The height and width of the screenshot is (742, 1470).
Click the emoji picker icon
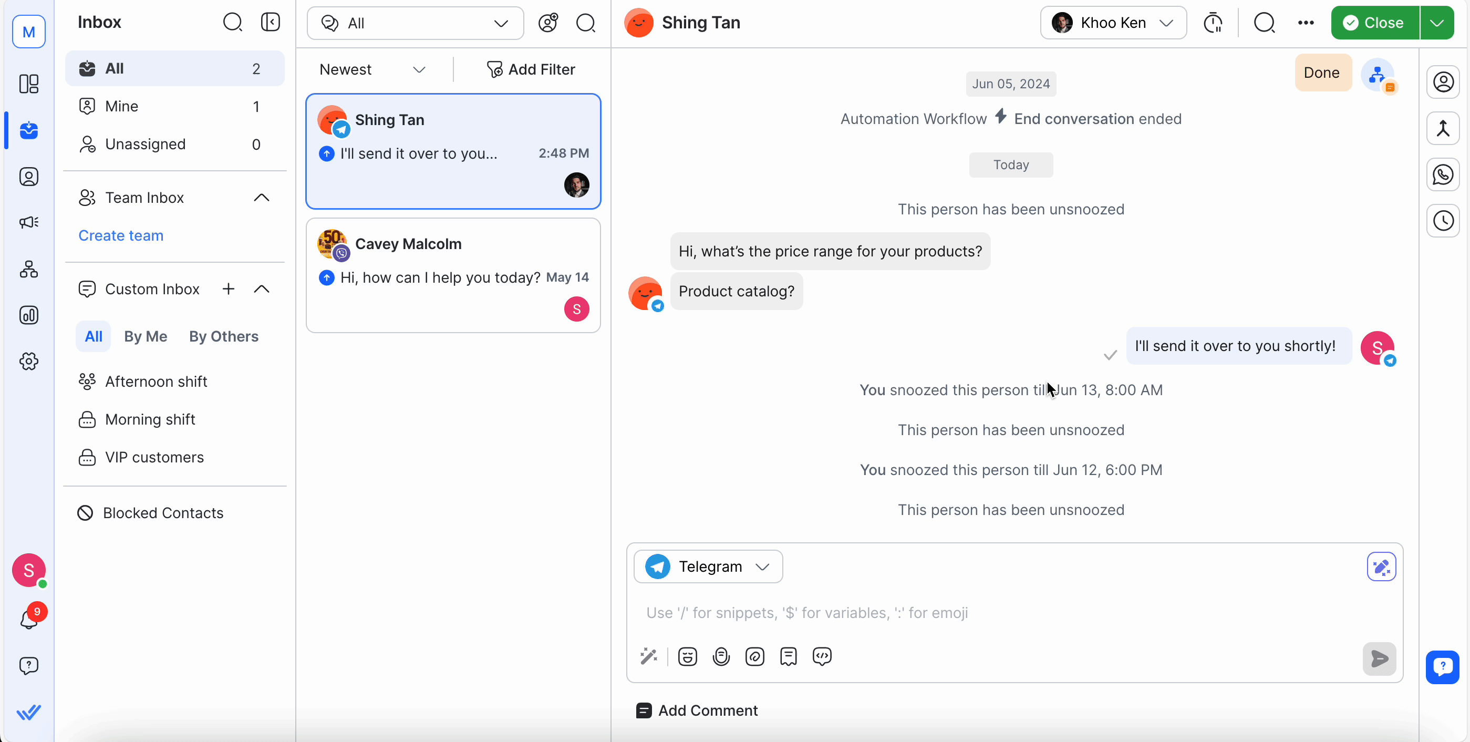tap(687, 656)
